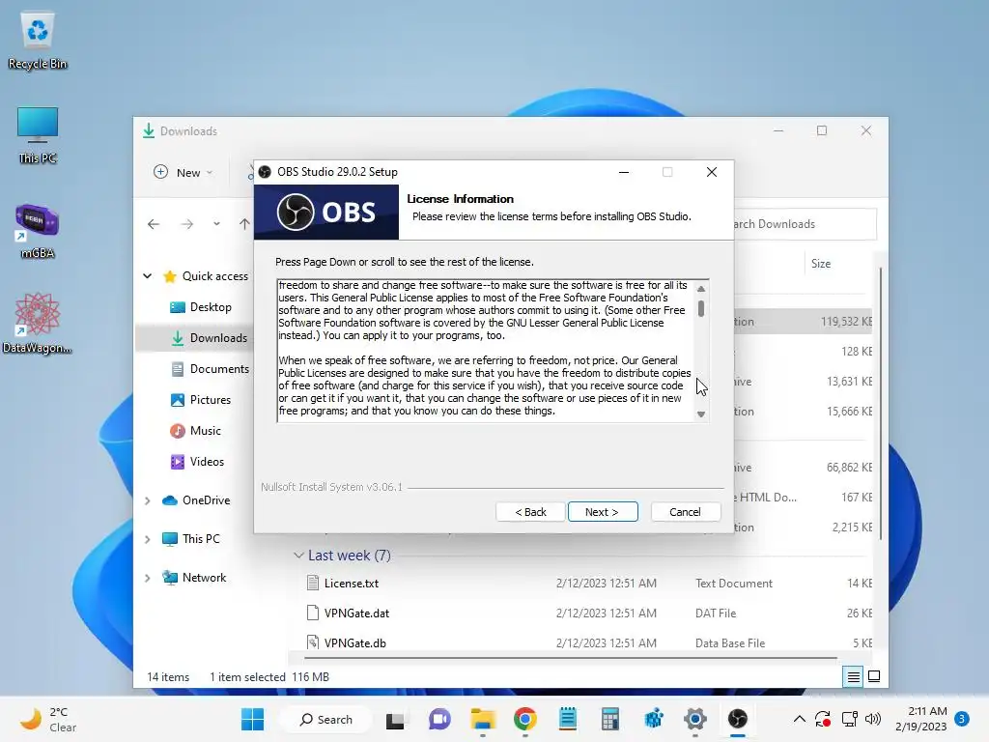This screenshot has height=742, width=989.
Task: Select the This PC desktop icon
Action: tap(38, 135)
